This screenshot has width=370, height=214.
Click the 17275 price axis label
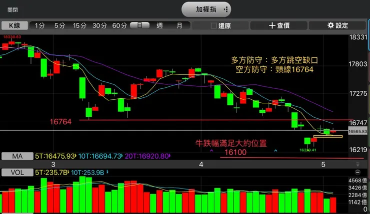pyautogui.click(x=358, y=93)
